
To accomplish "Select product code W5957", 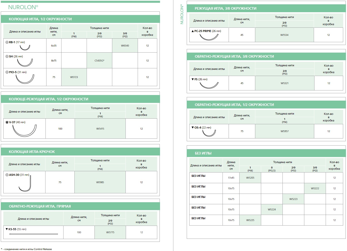I will [x=285, y=131].
